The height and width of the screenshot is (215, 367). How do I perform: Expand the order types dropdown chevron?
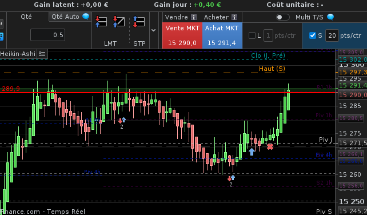coord(154,30)
